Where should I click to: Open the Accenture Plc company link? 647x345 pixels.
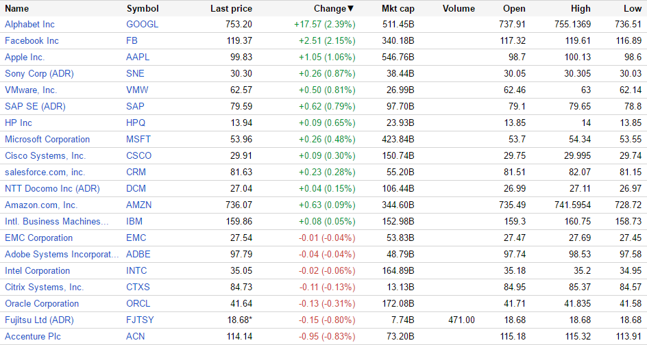click(32, 336)
